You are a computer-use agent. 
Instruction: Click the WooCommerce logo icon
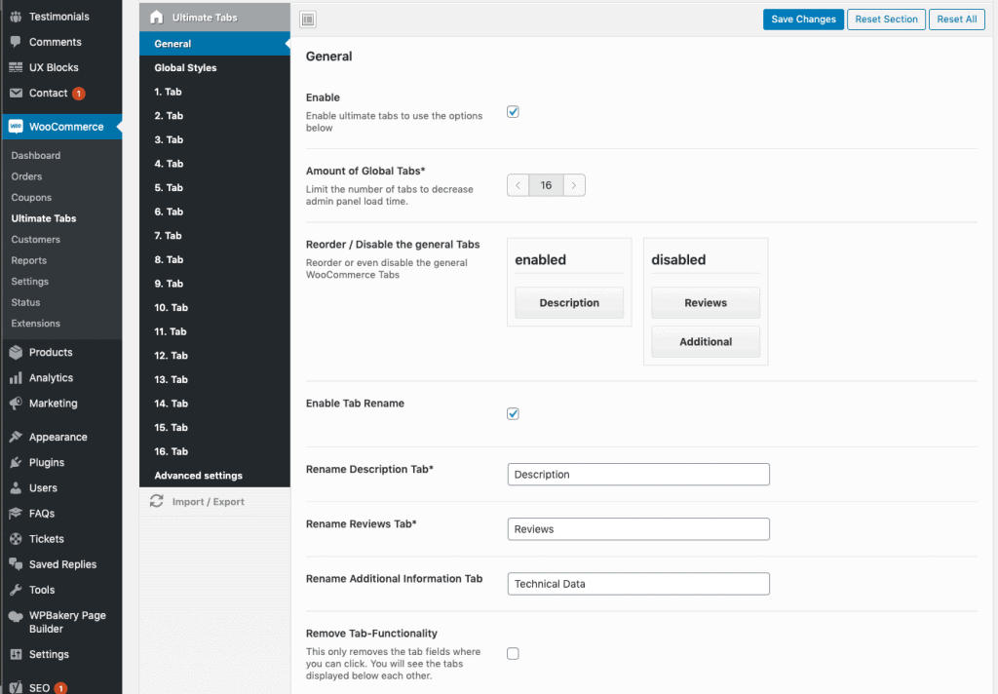click(x=16, y=127)
